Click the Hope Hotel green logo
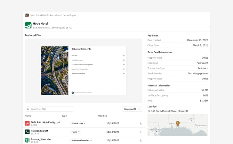Screen dimensions: 233x144 pyautogui.click(x=28, y=25)
